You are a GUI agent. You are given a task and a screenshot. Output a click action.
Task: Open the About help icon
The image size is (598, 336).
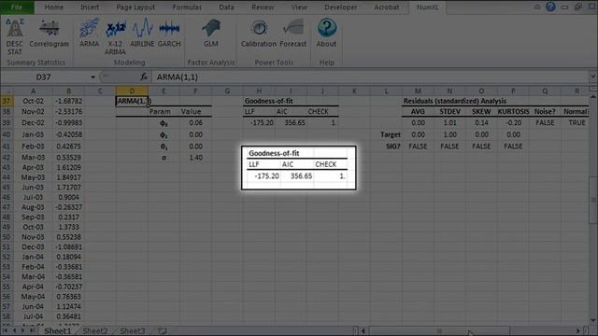coord(326,34)
